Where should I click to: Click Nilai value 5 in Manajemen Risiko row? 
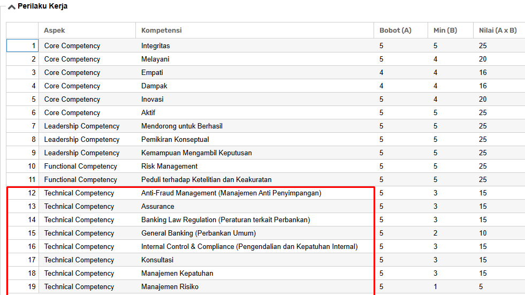[481, 286]
